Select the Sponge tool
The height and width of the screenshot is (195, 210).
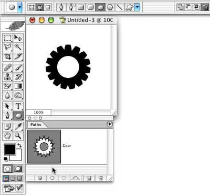pyautogui.click(x=18, y=95)
